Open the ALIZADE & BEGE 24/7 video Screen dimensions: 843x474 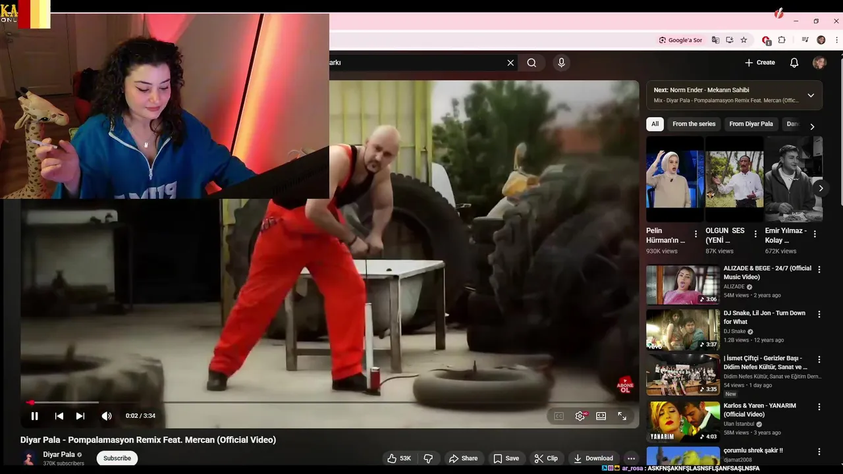pos(682,285)
